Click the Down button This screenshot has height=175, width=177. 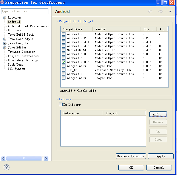point(158,139)
